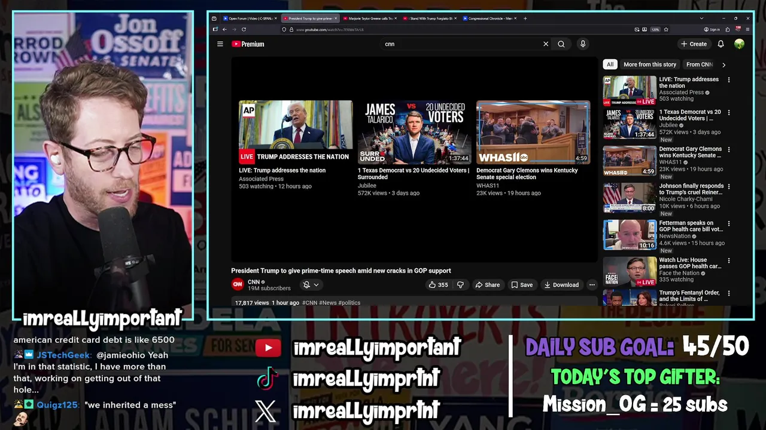This screenshot has height=430, width=766.
Task: Click the Download button
Action: (x=561, y=285)
